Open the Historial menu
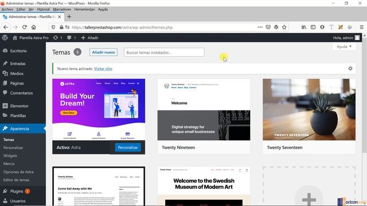 tap(44, 9)
